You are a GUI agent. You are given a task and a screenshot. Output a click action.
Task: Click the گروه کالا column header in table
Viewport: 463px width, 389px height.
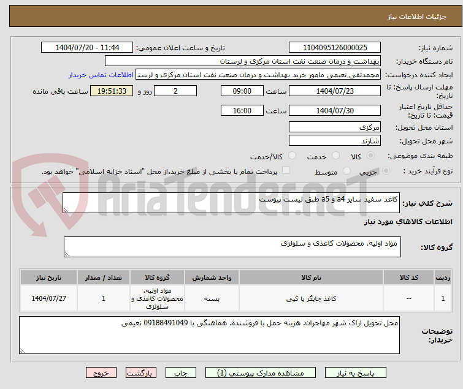(x=157, y=278)
